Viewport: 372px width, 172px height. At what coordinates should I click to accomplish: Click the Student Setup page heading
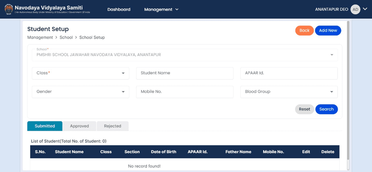click(48, 29)
